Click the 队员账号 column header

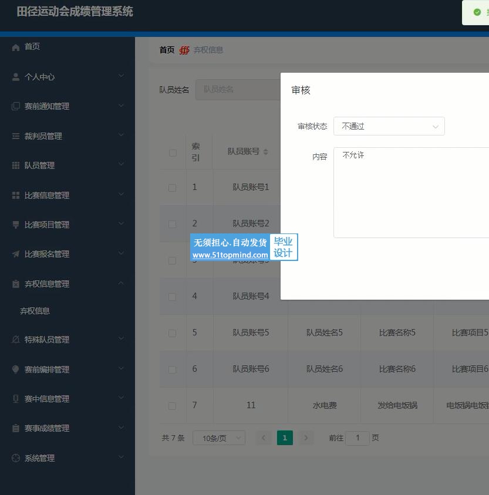244,151
